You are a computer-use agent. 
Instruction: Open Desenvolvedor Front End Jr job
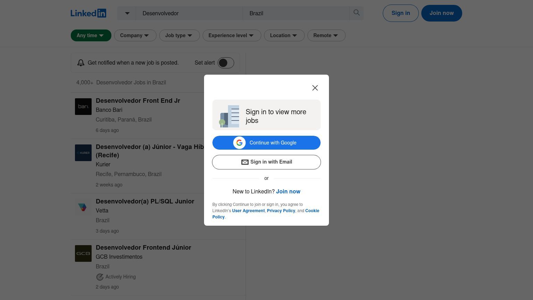coord(138,101)
